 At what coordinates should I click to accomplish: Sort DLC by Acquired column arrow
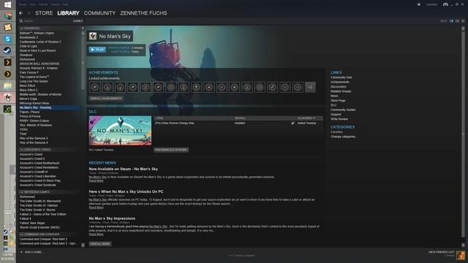[x=314, y=118]
